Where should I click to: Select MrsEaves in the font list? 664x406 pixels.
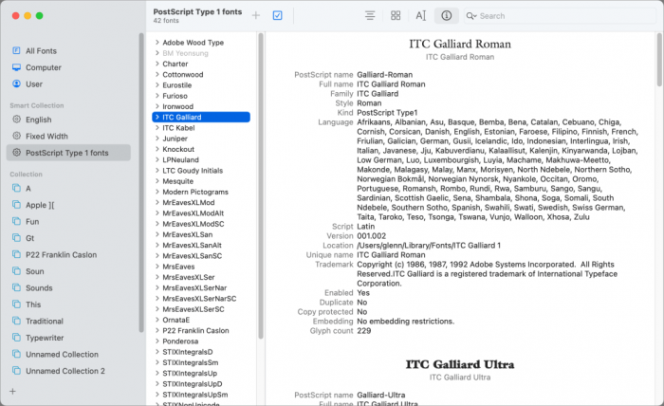coord(178,267)
